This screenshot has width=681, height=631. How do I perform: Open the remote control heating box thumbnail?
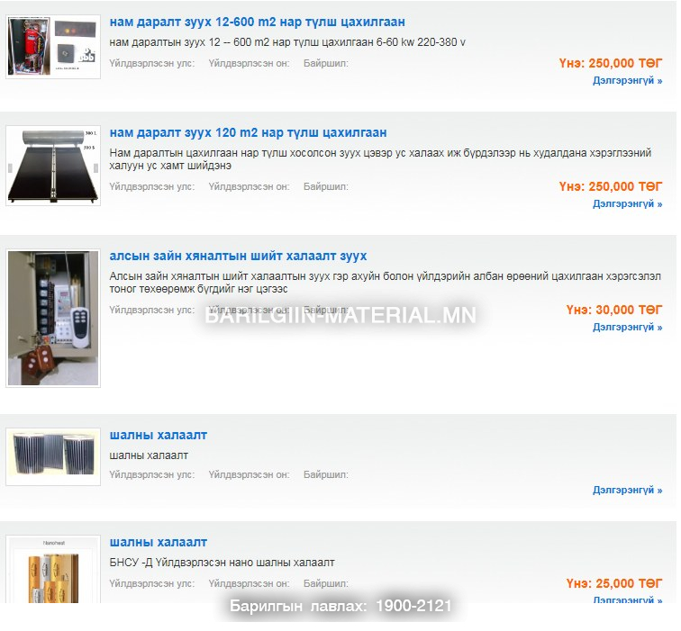(53, 318)
